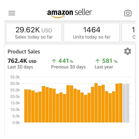Open the Units today so far card
Viewport: 139px width, 139px height.
point(92,33)
